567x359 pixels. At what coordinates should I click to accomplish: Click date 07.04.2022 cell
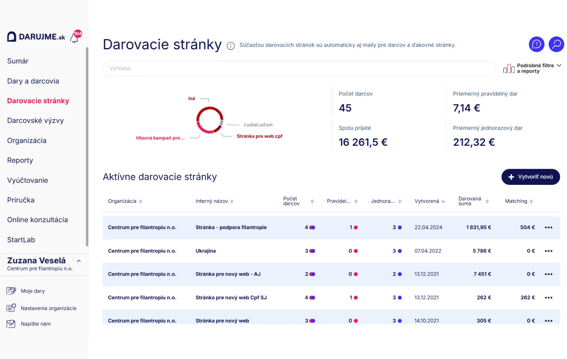tap(428, 251)
